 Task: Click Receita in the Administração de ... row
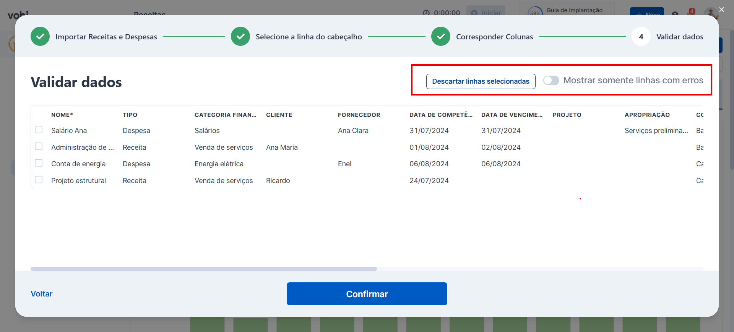(135, 147)
